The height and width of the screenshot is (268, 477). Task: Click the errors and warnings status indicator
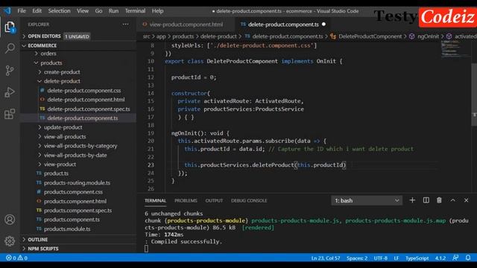(16, 258)
